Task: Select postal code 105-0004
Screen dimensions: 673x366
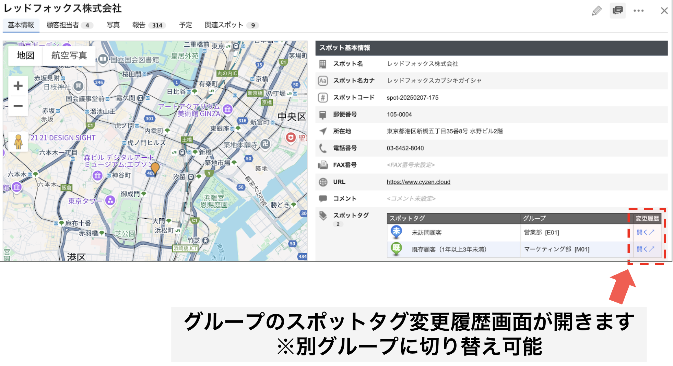Action: click(399, 114)
